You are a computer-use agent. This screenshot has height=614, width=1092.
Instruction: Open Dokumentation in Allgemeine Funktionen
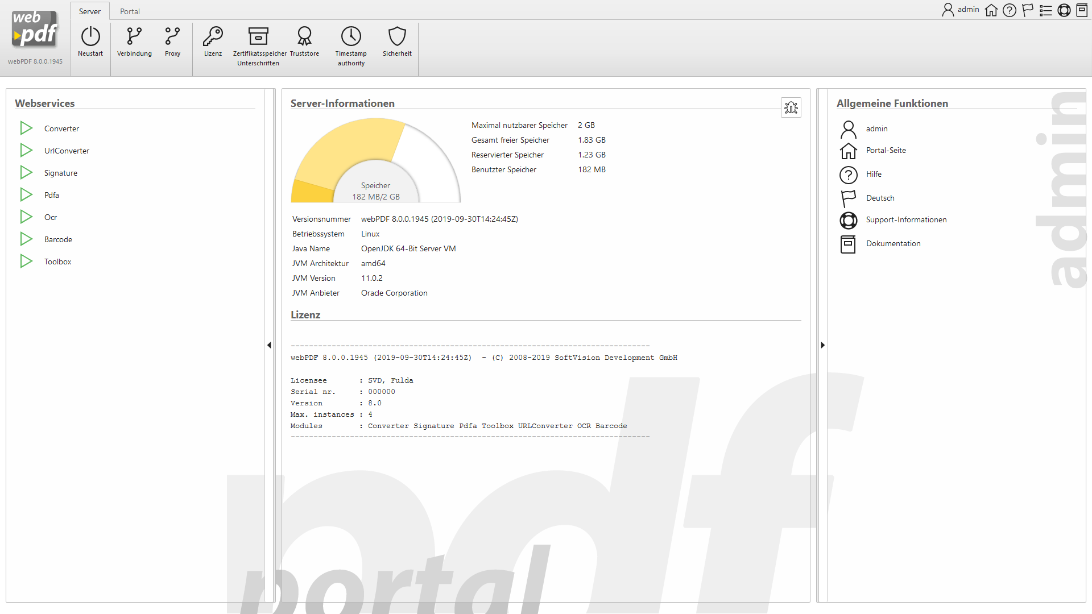pyautogui.click(x=893, y=244)
